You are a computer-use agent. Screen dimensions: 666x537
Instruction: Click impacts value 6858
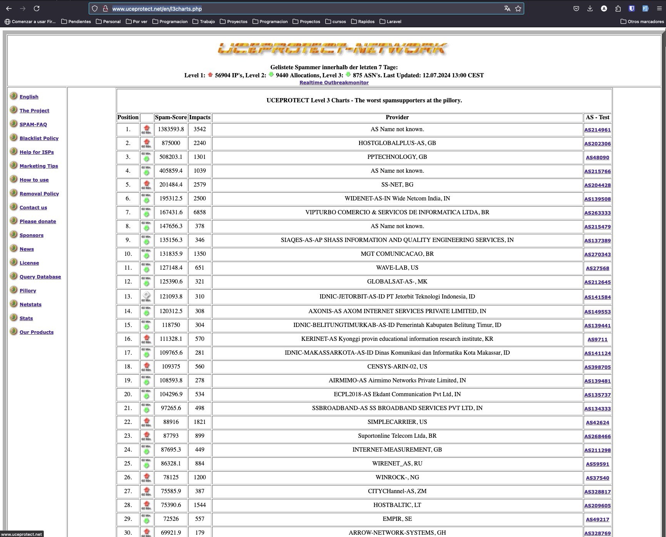[x=200, y=212]
